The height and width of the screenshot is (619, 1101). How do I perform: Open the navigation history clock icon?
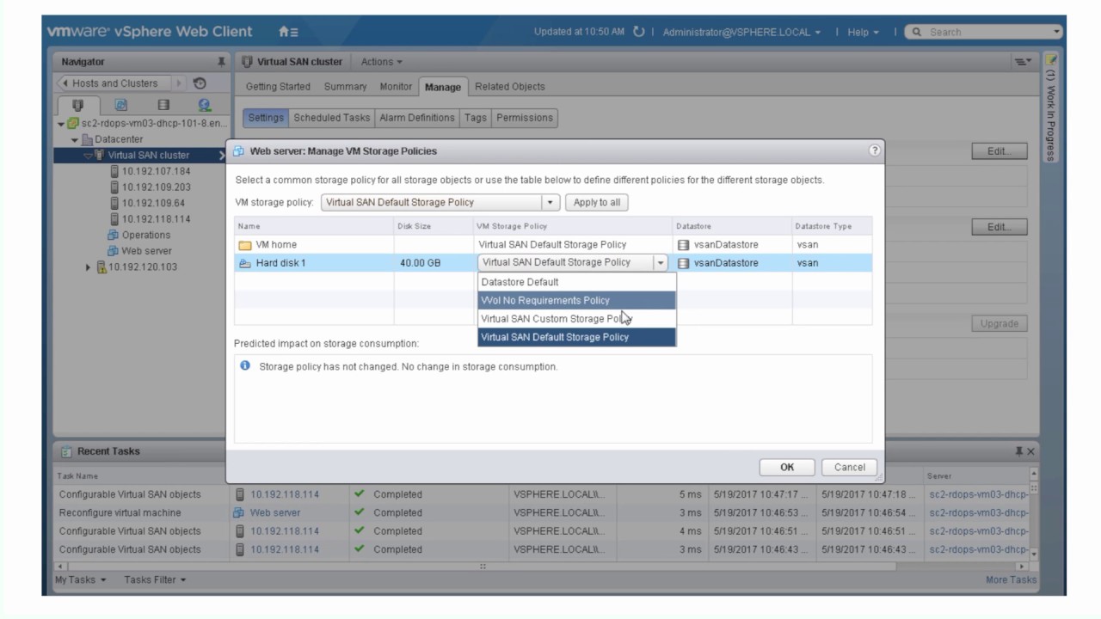(200, 83)
